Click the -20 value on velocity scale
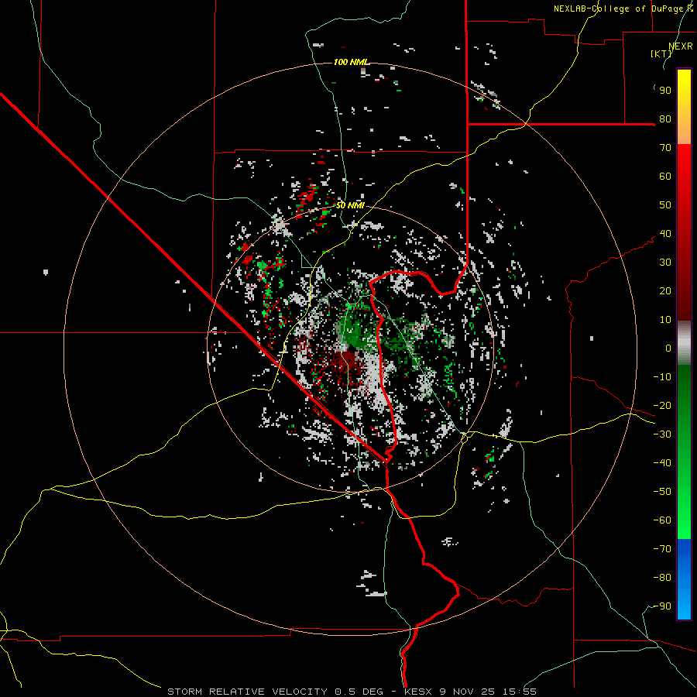The image size is (697, 697). tap(662, 406)
